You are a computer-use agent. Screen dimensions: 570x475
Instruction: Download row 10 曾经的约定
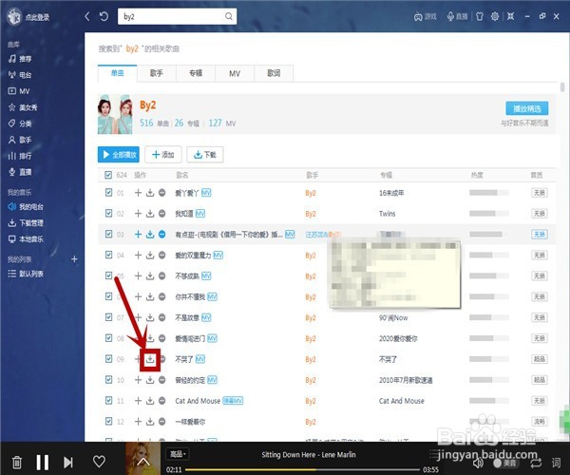[150, 380]
